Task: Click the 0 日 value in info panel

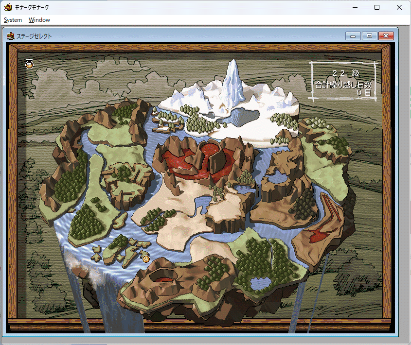Action: pyautogui.click(x=364, y=92)
